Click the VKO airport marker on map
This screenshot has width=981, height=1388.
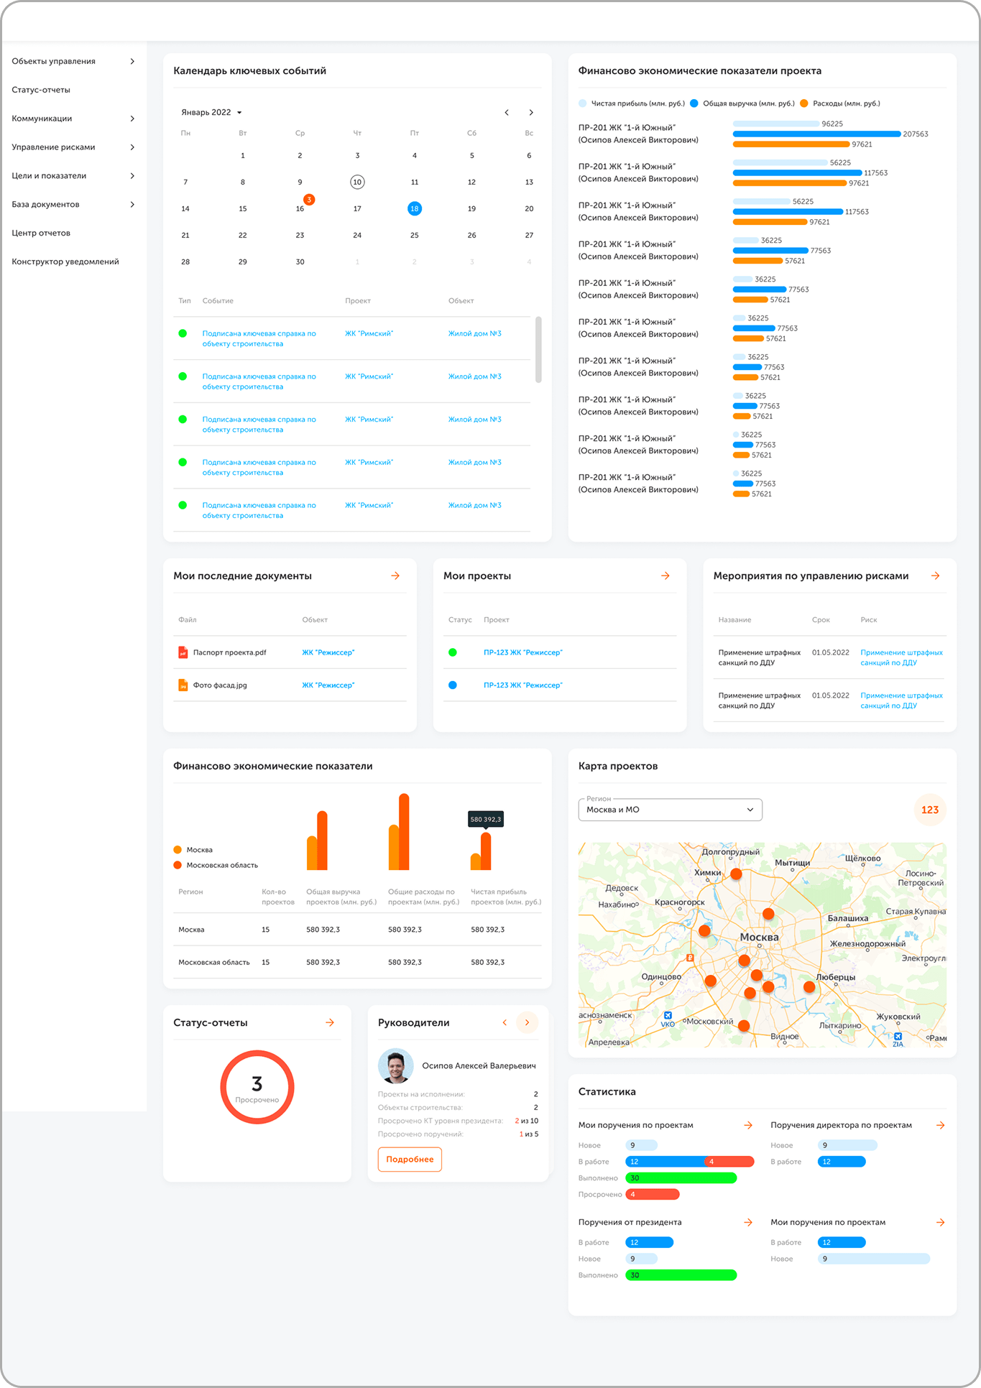pyautogui.click(x=668, y=1016)
